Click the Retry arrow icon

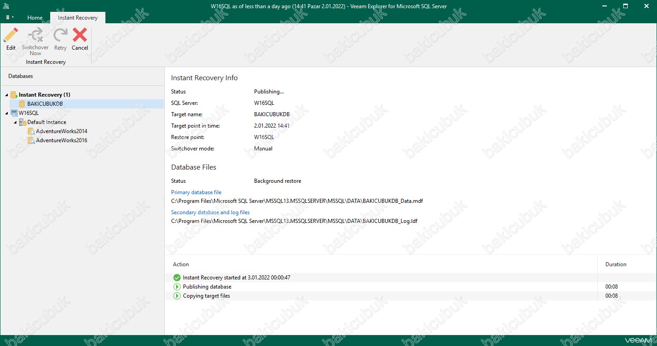60,35
